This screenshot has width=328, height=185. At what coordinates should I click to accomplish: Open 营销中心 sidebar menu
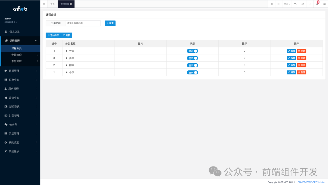(x=20, y=98)
